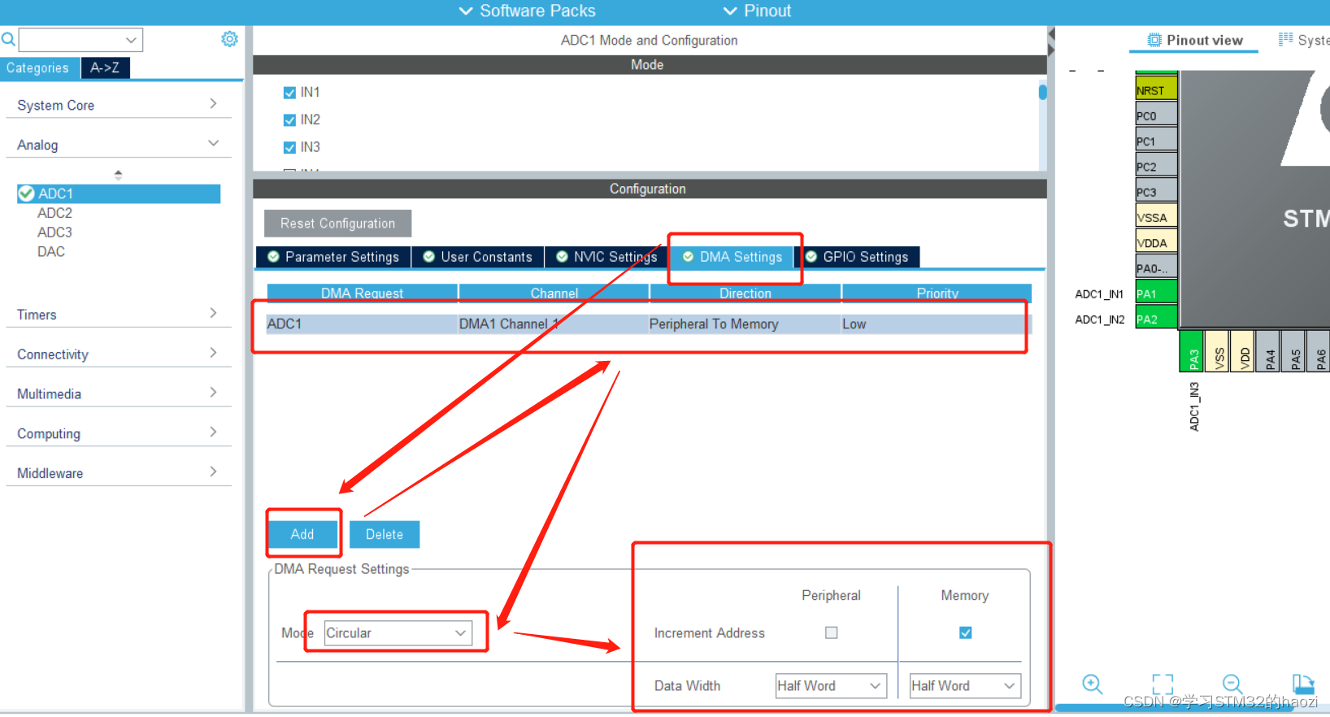Image resolution: width=1330 pixels, height=717 pixels.
Task: Switch to System view tab
Action: tap(1303, 40)
